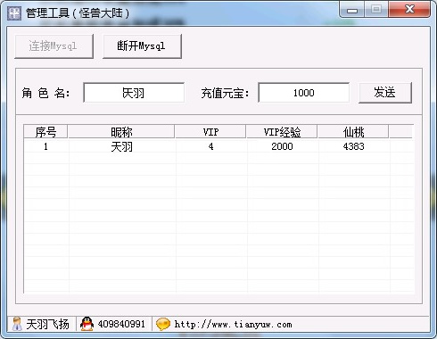The image size is (437, 339).
Task: Click the 仙桃 value 4383
Action: click(353, 146)
